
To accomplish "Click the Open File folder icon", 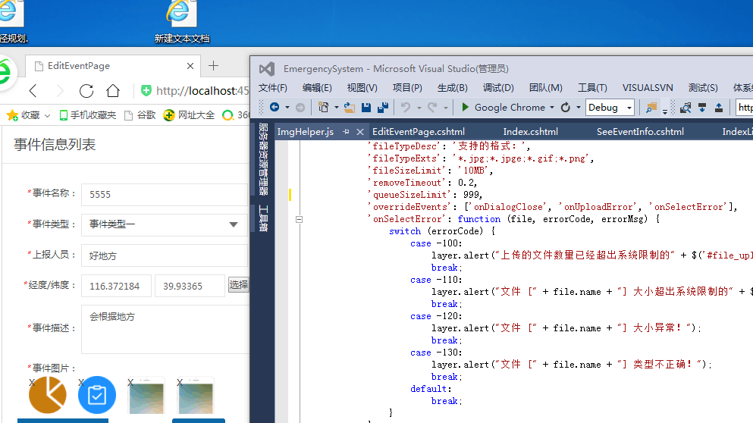I will 350,108.
